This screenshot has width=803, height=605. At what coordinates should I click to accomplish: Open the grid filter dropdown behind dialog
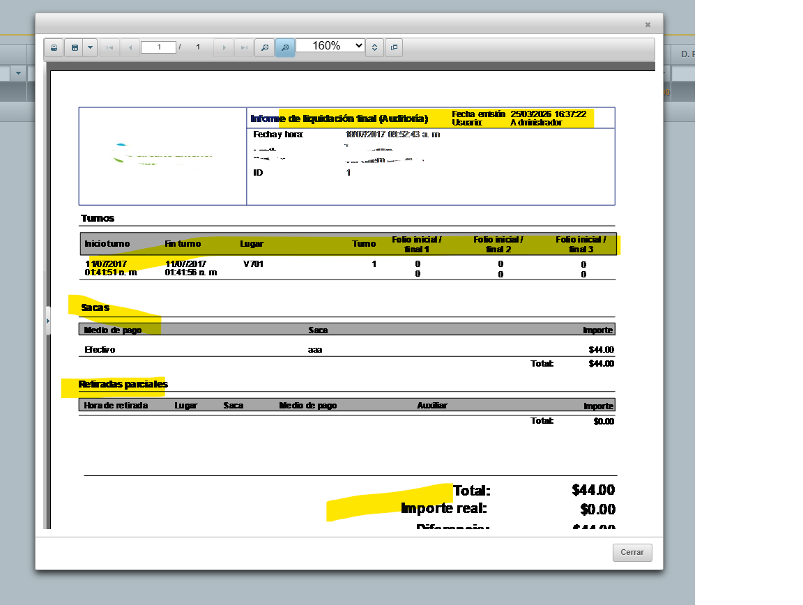[19, 73]
